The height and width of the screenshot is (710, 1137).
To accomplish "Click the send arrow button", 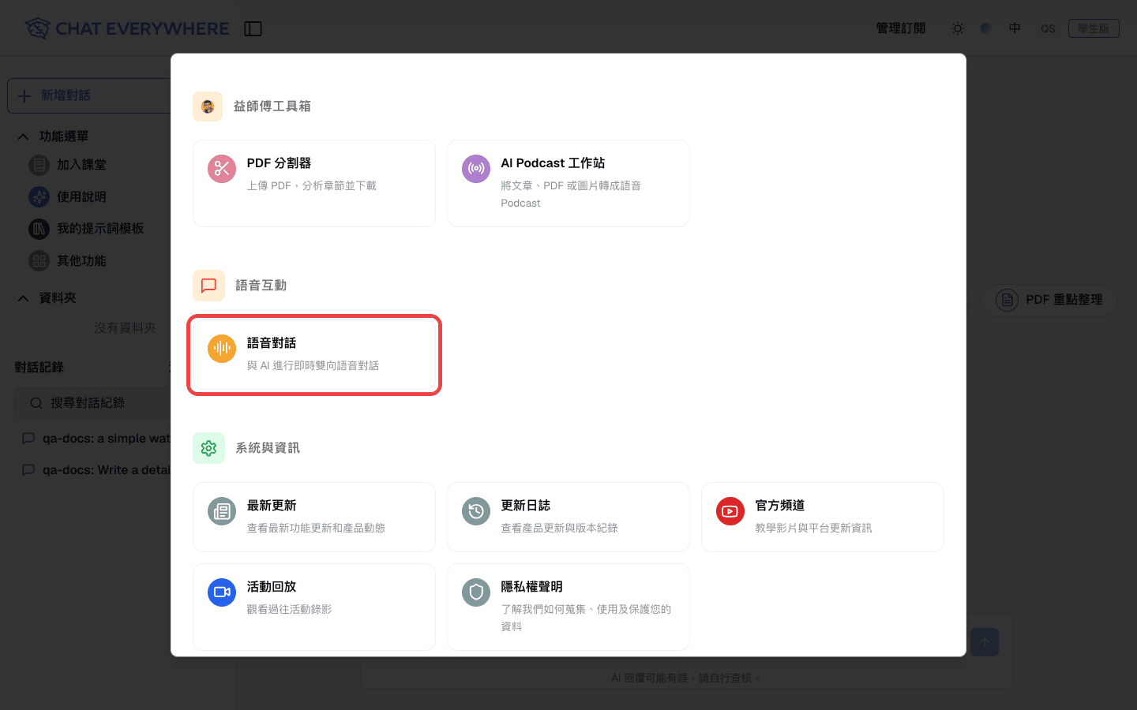I will pos(985,642).
